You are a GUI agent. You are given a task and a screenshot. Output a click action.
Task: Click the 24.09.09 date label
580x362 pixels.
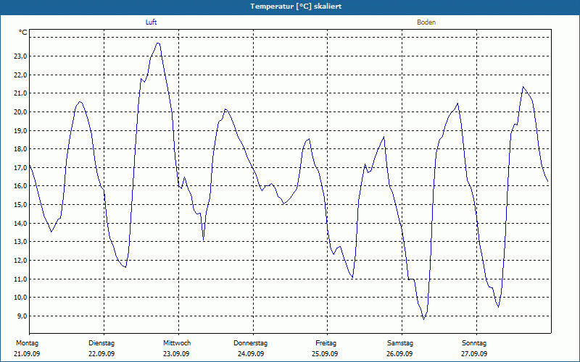point(251,354)
